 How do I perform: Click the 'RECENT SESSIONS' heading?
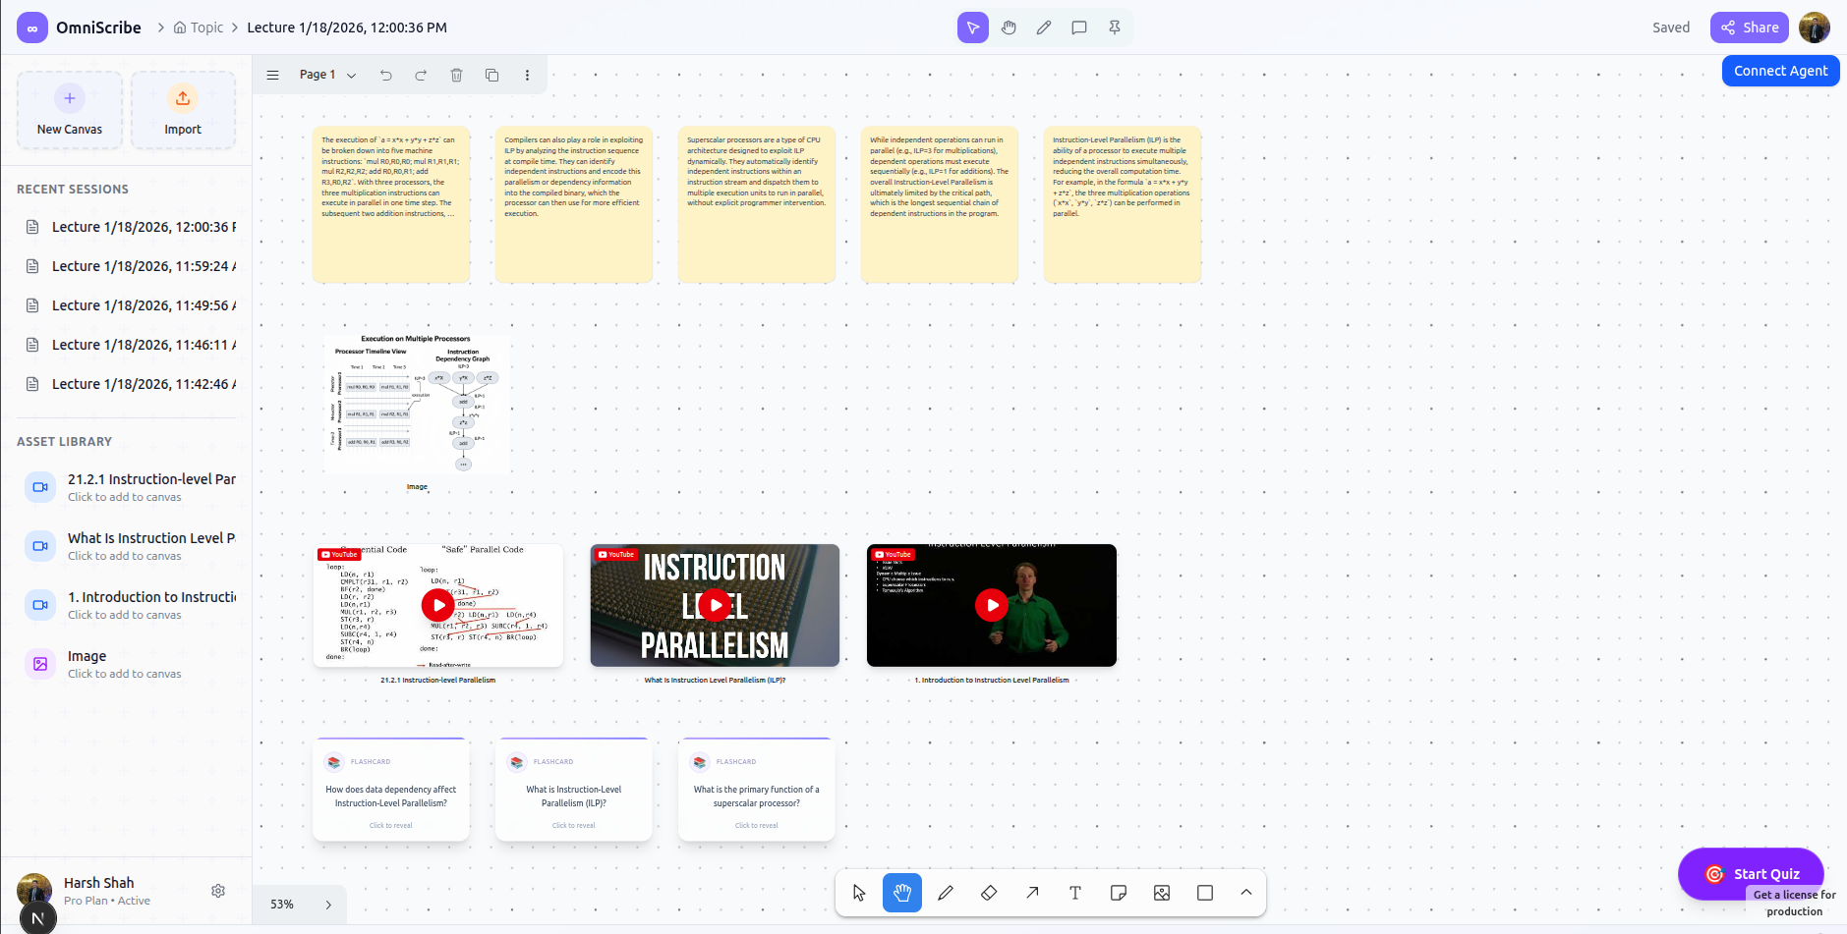coord(73,189)
